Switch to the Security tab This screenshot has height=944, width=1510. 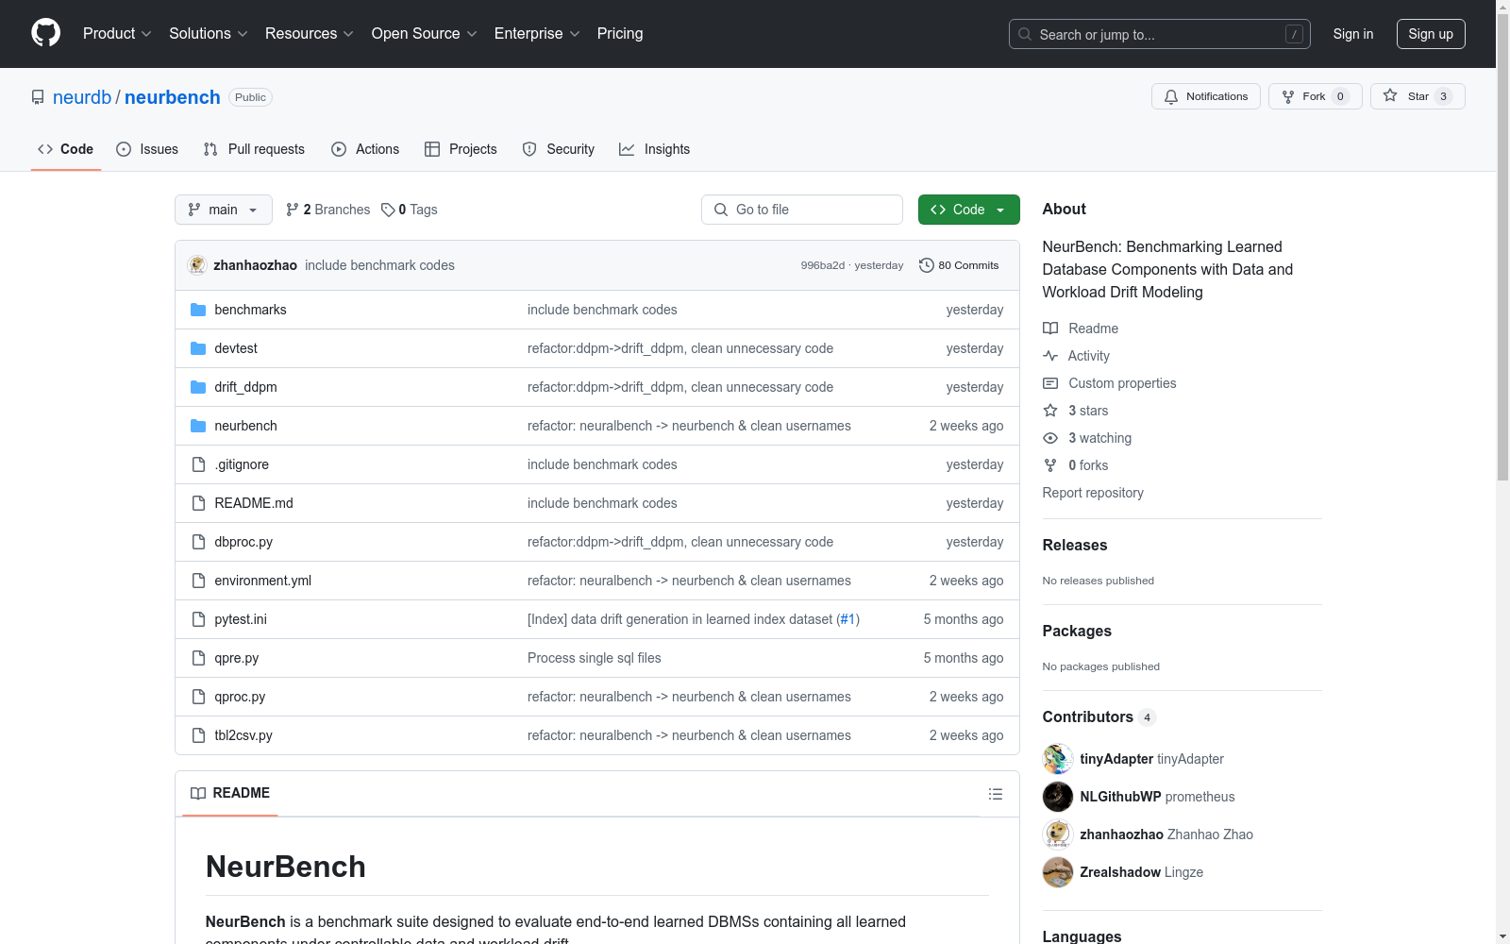click(x=559, y=149)
